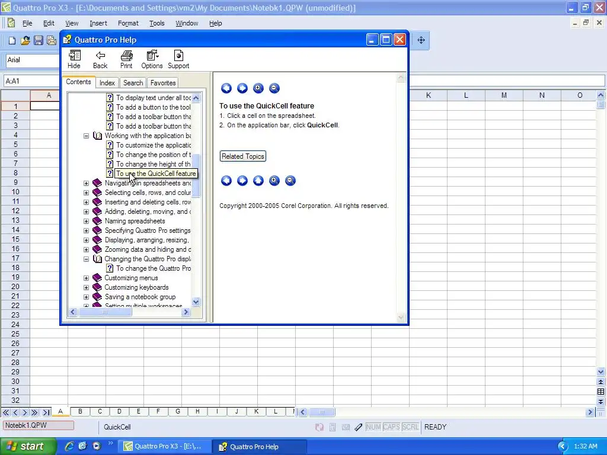Click the Hide button in the Help toolbar
The width and height of the screenshot is (607, 455).
point(74,60)
